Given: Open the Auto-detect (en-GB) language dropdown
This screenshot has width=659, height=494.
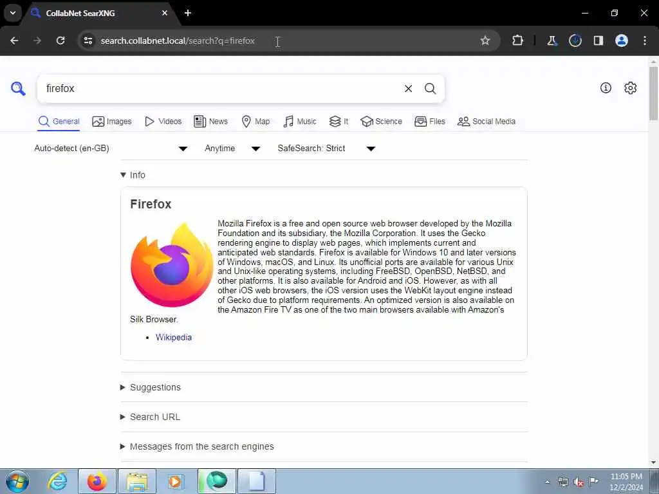Looking at the screenshot, I should pos(111,149).
